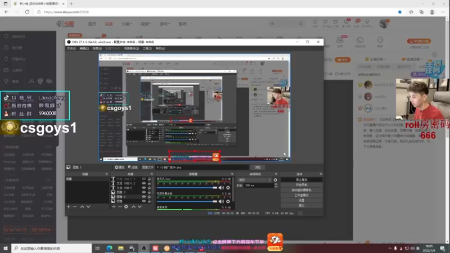Hide the bottom 图像 source
This screenshot has height=253, width=450.
(144, 201)
